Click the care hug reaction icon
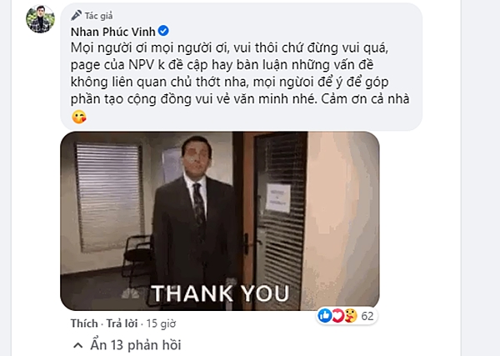Screen dimensions: 500x356 (351, 316)
